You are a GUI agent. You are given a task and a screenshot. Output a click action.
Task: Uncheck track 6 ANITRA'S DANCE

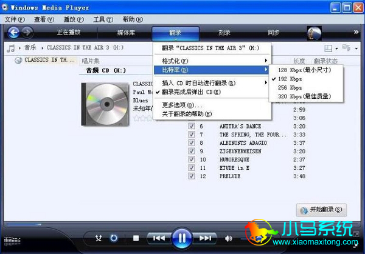pos(192,126)
